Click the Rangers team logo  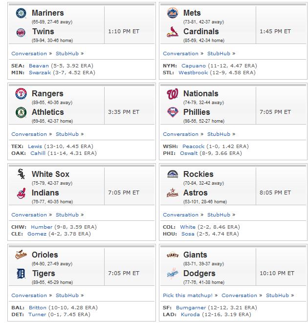[21, 93]
